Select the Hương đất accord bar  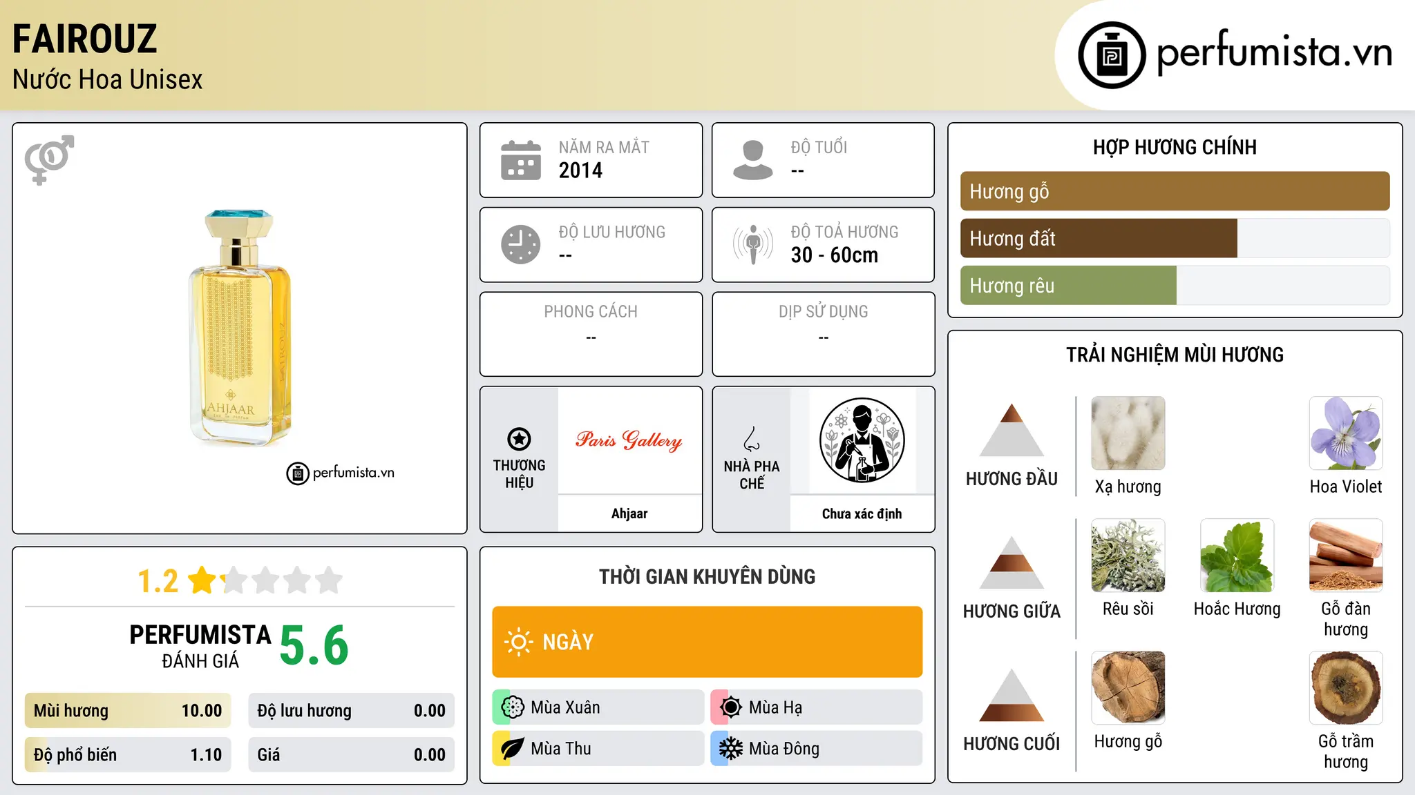pos(1175,238)
